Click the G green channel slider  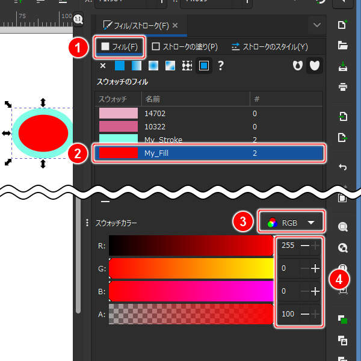(191, 268)
